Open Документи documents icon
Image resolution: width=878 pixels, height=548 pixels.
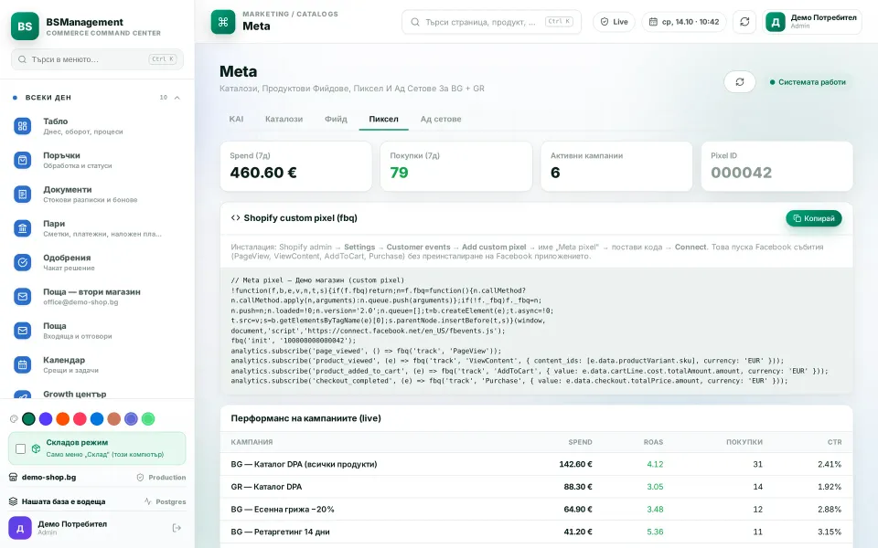click(22, 195)
